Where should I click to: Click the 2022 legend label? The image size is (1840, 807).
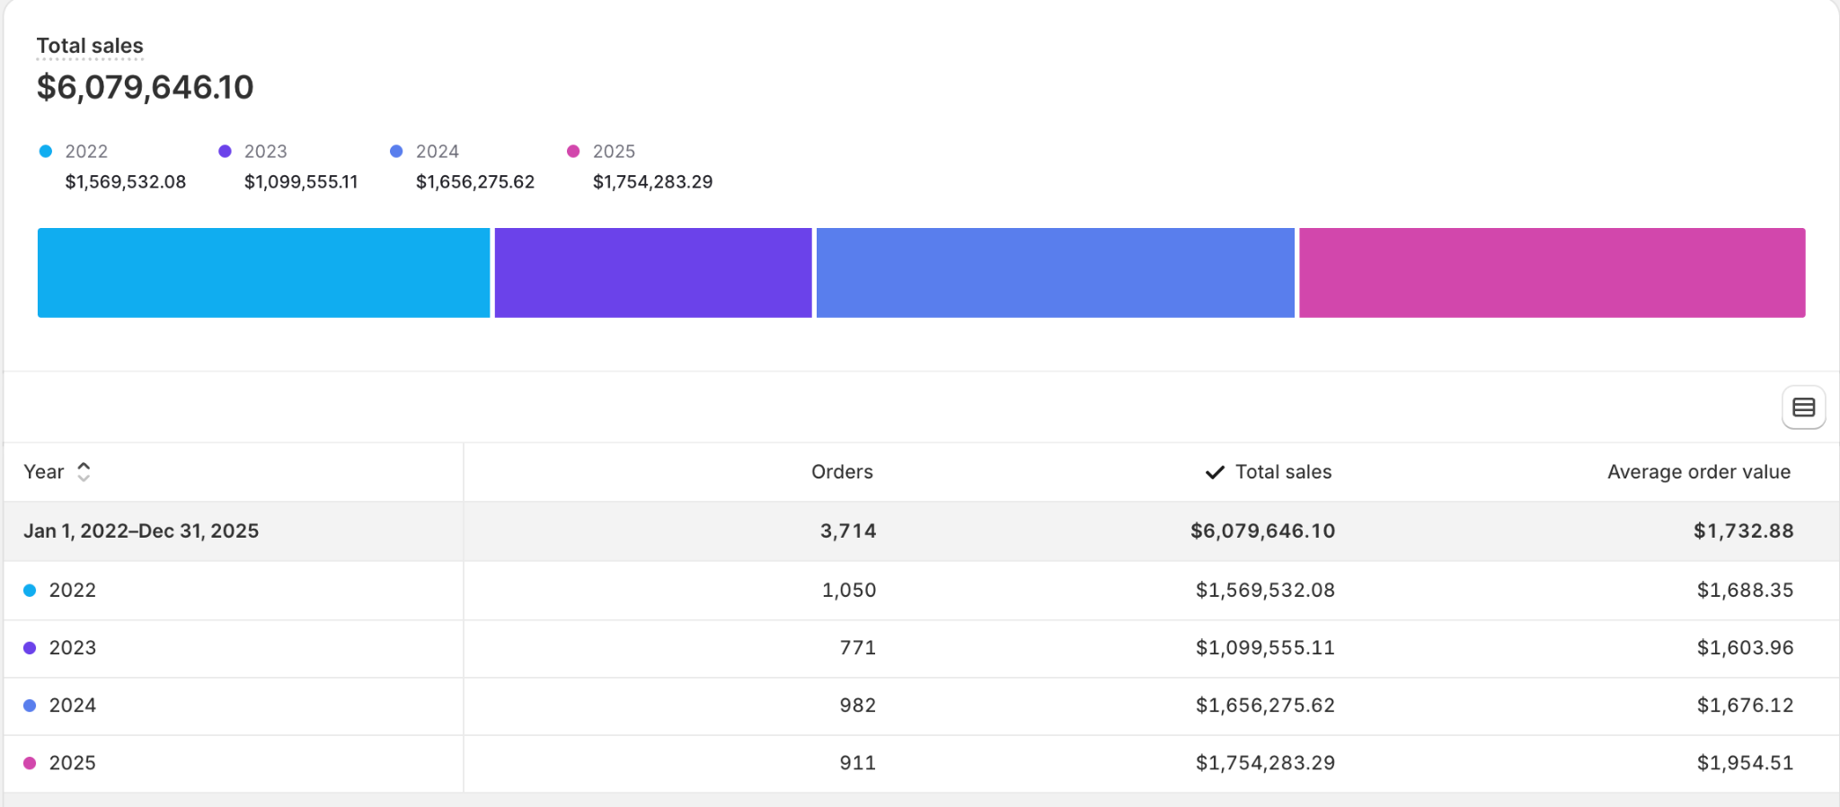(x=86, y=152)
